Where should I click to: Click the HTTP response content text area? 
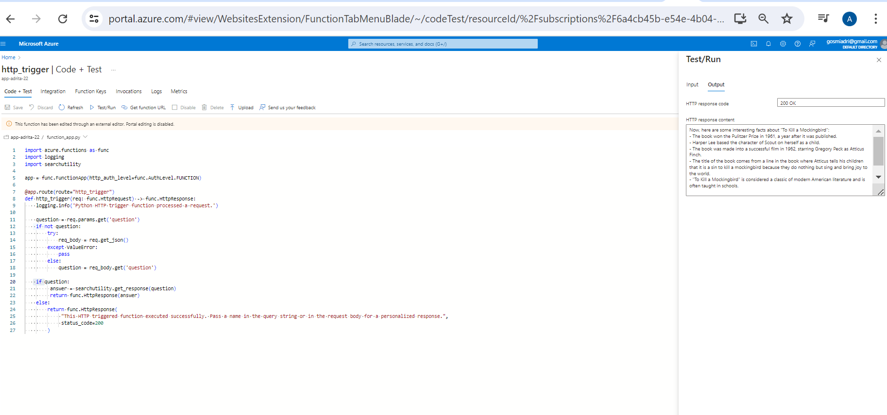780,160
